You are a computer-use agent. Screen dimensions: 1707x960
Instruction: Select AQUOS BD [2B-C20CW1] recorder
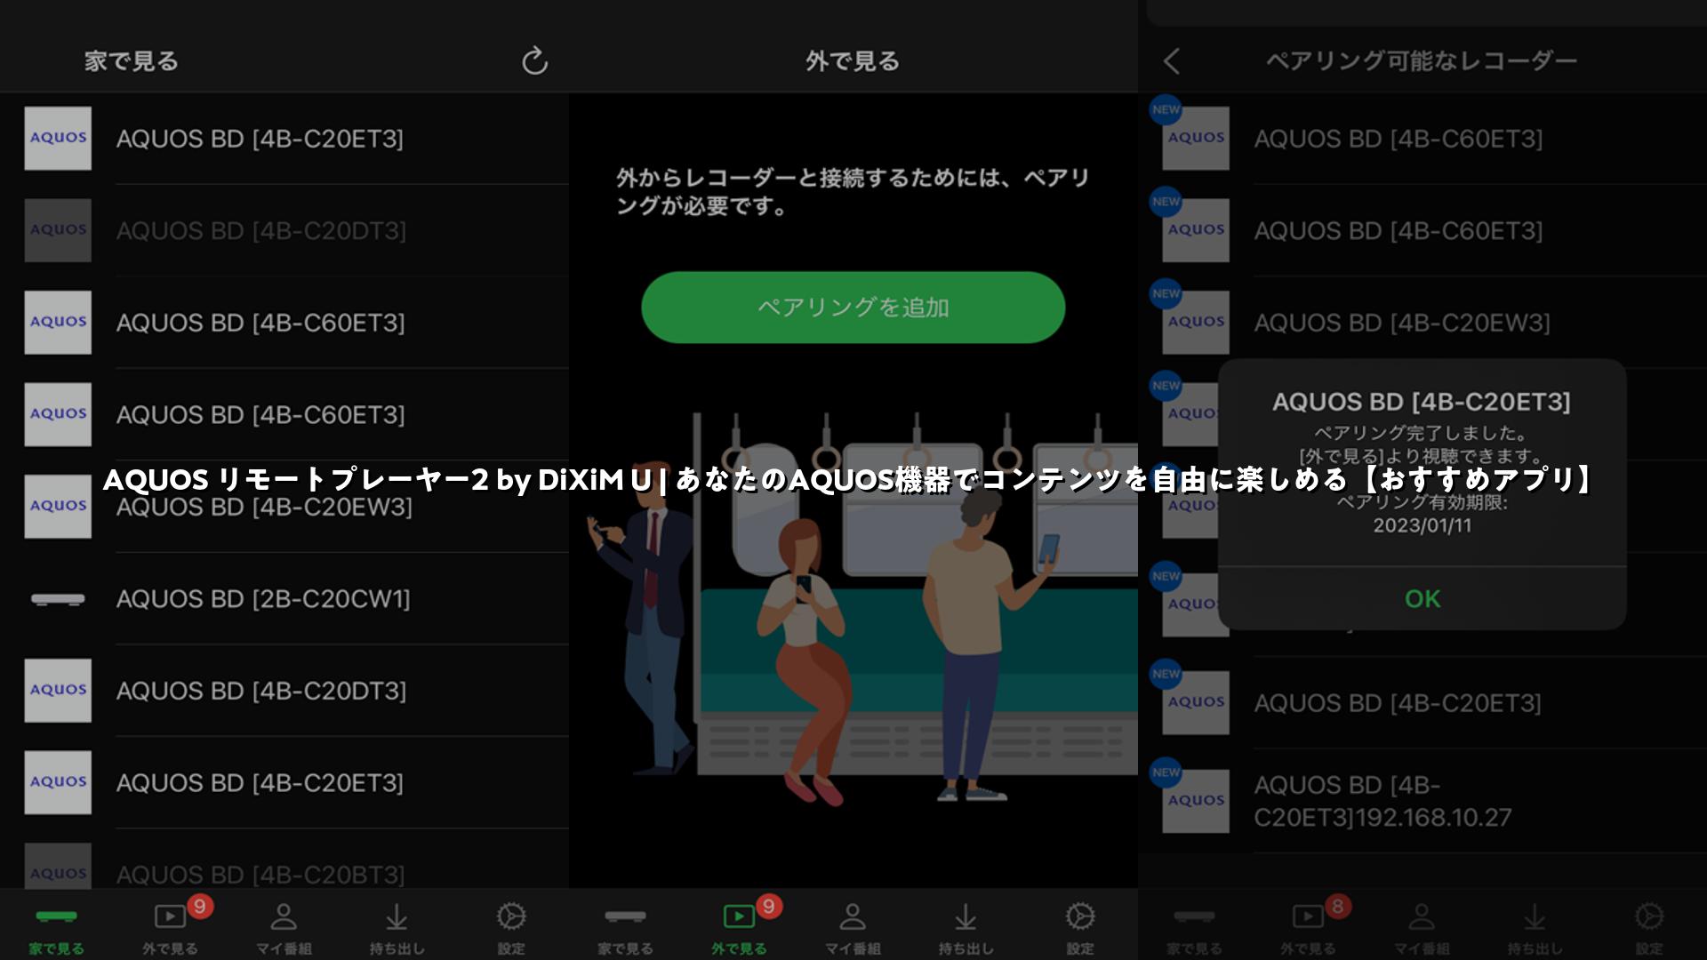pos(284,599)
